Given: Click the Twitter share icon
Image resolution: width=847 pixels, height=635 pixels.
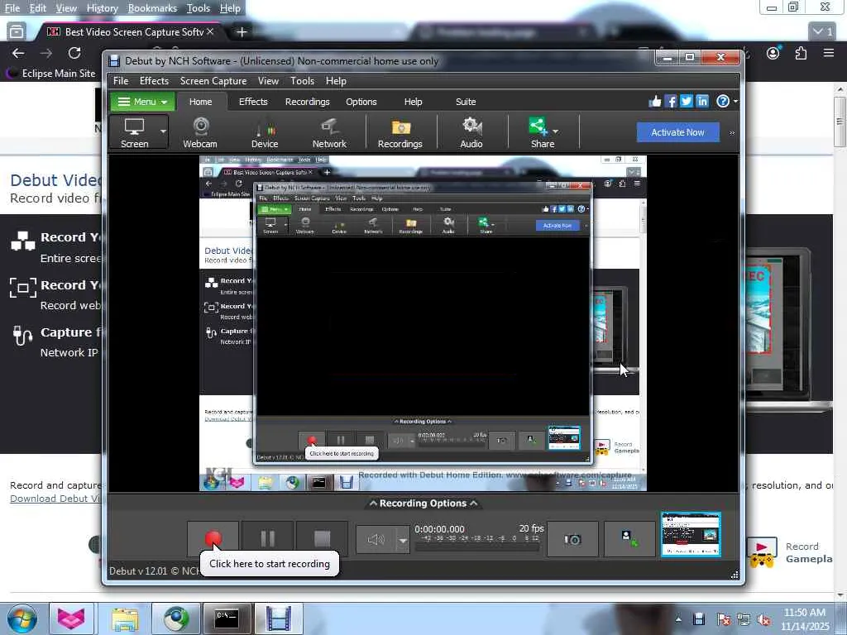Looking at the screenshot, I should click(687, 102).
